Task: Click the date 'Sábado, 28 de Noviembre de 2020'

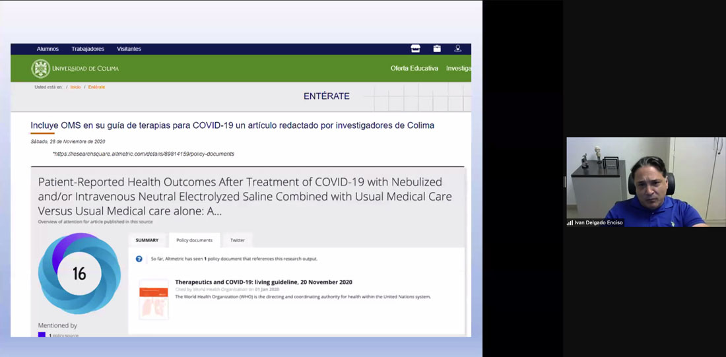Action: click(68, 141)
